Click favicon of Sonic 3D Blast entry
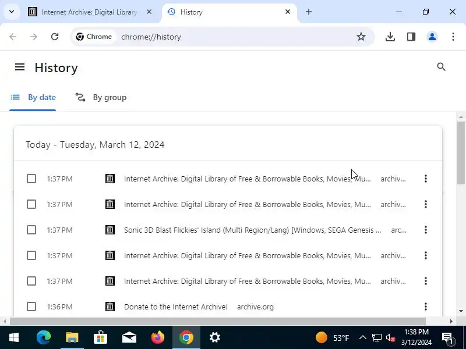The width and height of the screenshot is (466, 349). tap(110, 230)
